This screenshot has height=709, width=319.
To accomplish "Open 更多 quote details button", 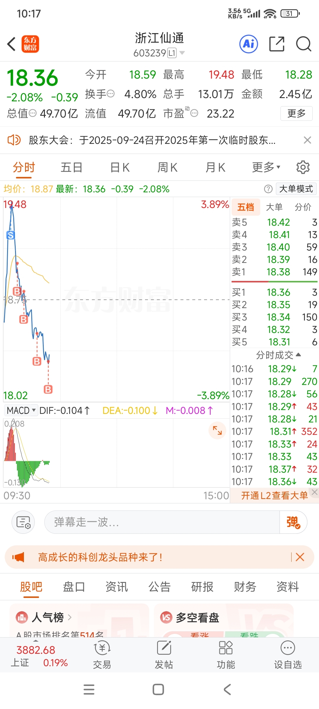I will pos(296,113).
